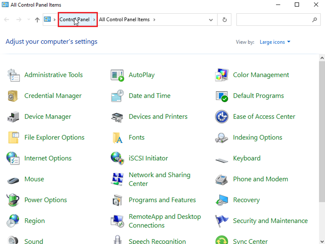Open the Credential Manager safe icon
This screenshot has width=325, height=244.
click(13, 96)
